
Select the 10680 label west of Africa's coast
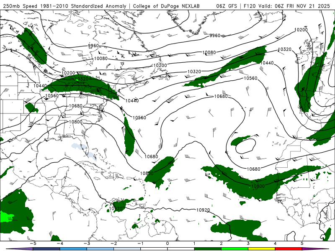click(x=254, y=169)
